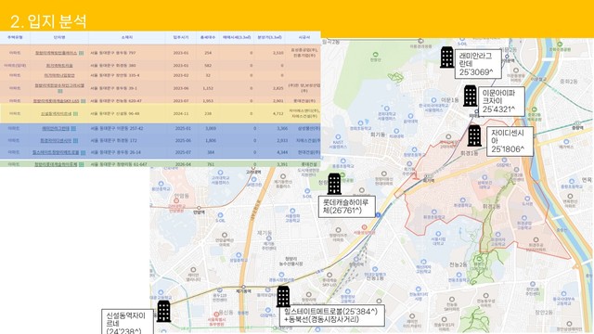The height and width of the screenshot is (334, 594).
Task: Click the green map icon in the 2024-11 row
Action: [x=75, y=113]
